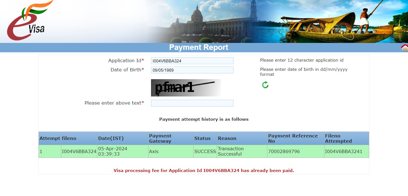
Task: Click the Attempt column header
Action: pos(50,138)
